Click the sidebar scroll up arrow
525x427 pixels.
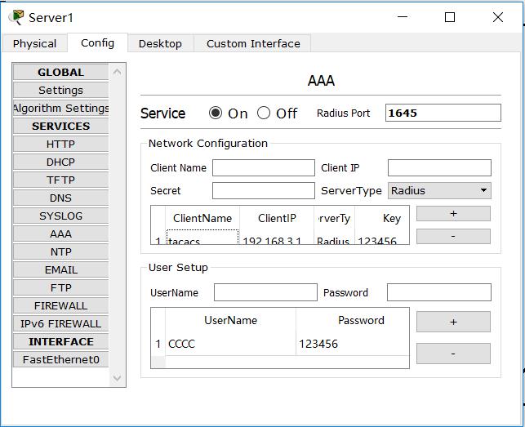[118, 72]
